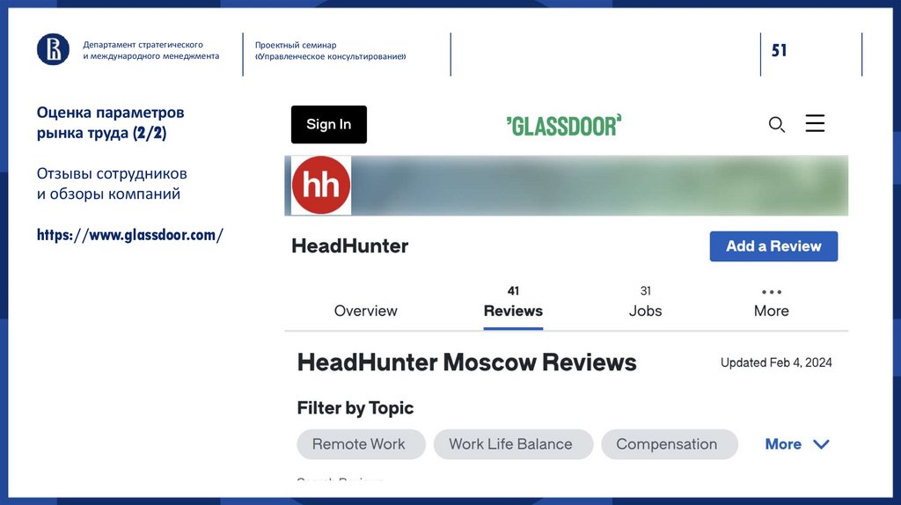Click the HeadHunter company name
Image resolution: width=901 pixels, height=505 pixels.
pos(350,245)
